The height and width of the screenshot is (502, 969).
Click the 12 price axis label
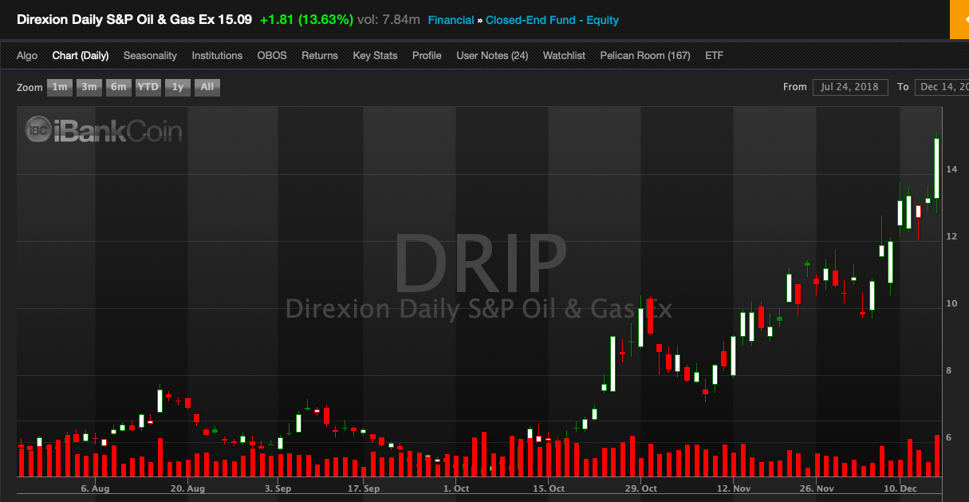[951, 236]
